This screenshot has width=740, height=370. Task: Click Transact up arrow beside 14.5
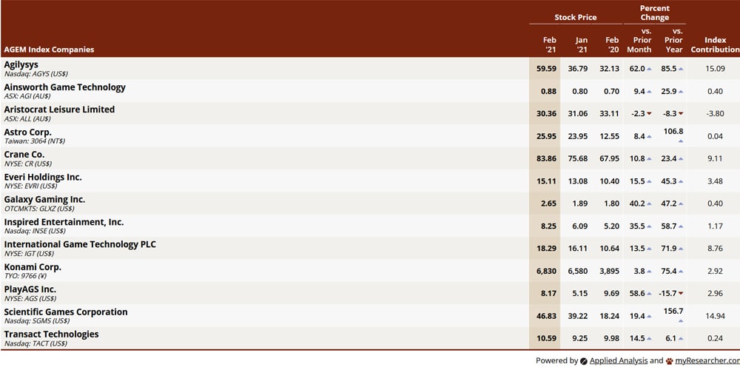click(650, 339)
